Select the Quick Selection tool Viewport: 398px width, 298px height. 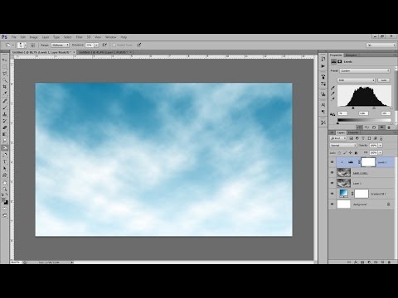(x=5, y=80)
